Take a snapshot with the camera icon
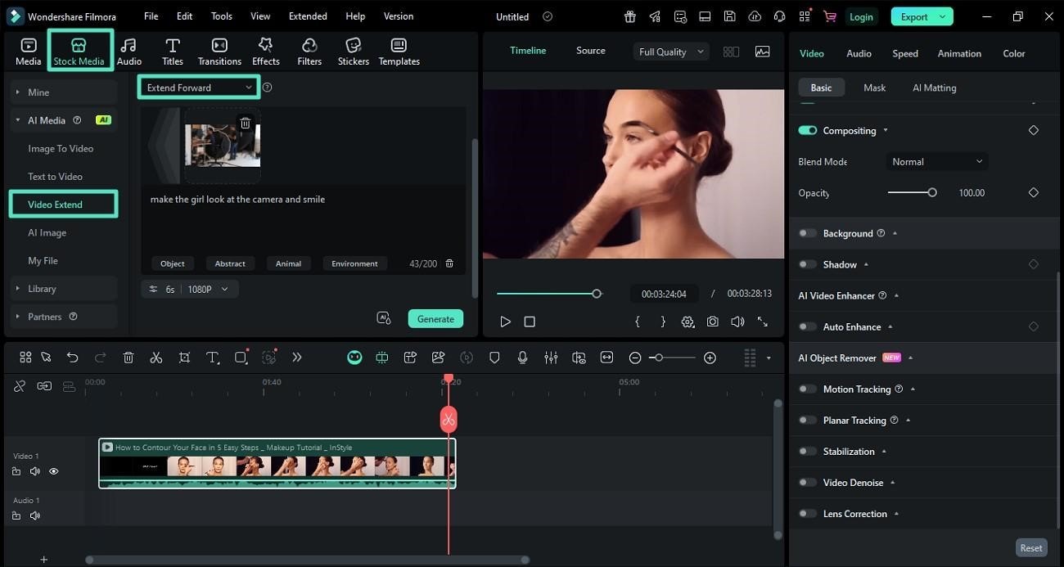The width and height of the screenshot is (1064, 567). pos(712,321)
